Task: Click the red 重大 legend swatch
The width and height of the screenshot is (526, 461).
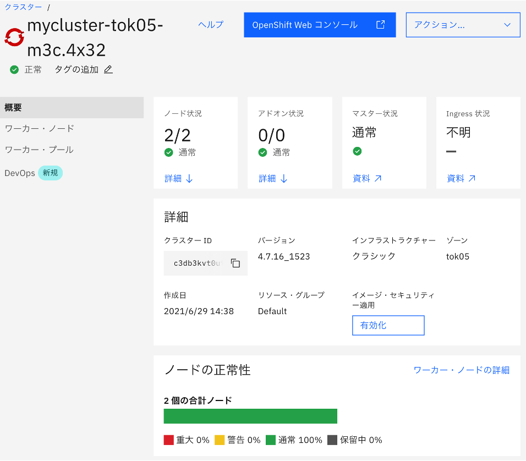Action: 168,440
